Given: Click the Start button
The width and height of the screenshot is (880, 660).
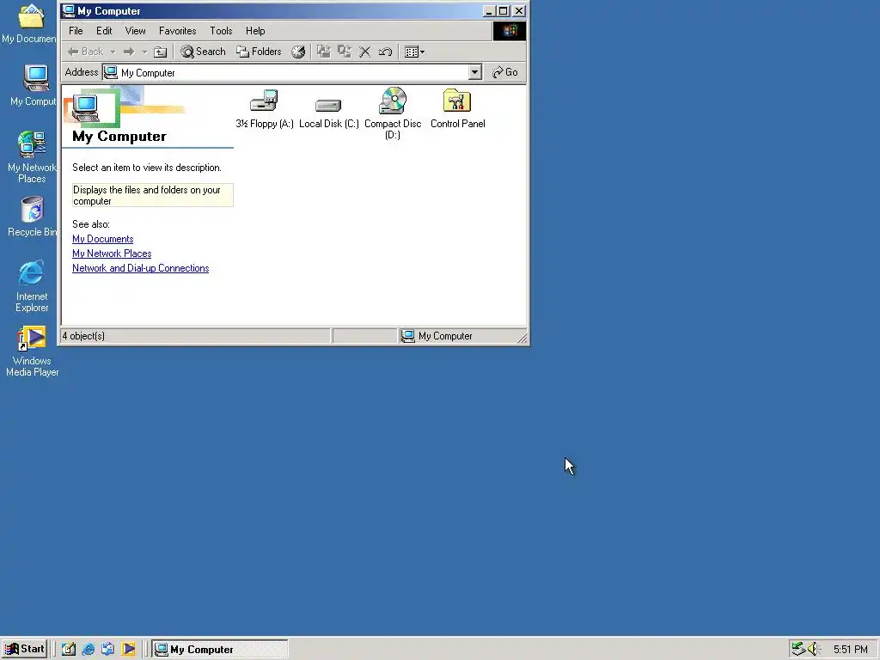Looking at the screenshot, I should point(24,649).
